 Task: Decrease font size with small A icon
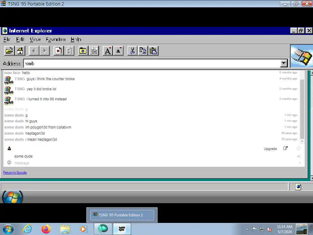[118, 51]
